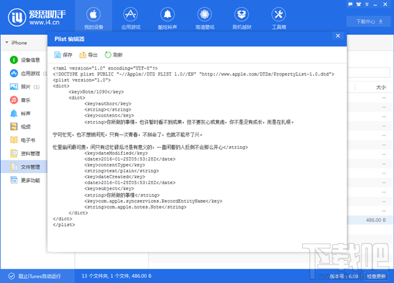
Task: Click the 下载中心 download center button
Action: (369, 22)
